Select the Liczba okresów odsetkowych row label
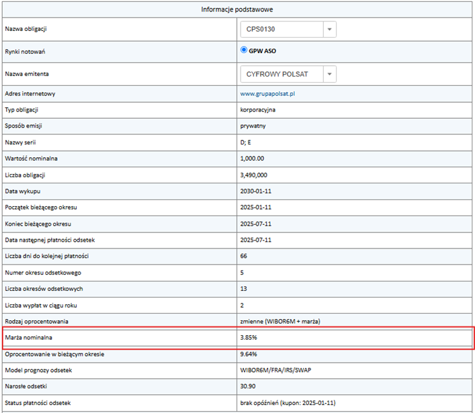The height and width of the screenshot is (413, 475). (44, 289)
